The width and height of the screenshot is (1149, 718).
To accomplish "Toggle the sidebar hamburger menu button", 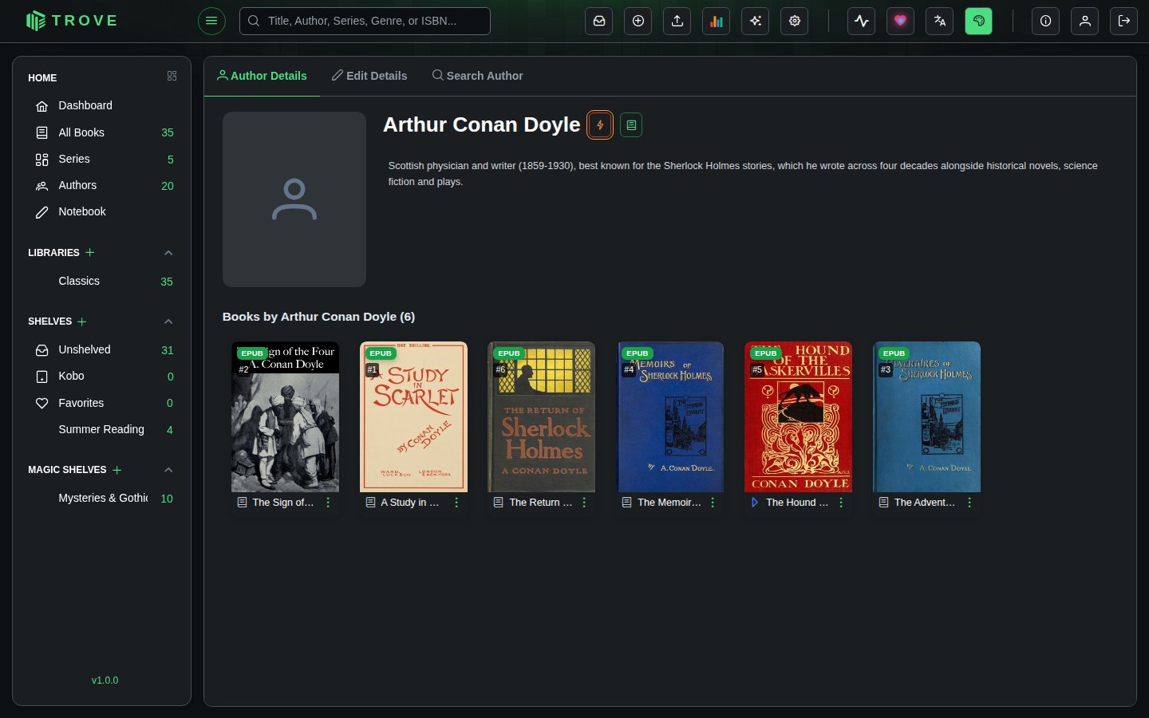I will pyautogui.click(x=211, y=21).
